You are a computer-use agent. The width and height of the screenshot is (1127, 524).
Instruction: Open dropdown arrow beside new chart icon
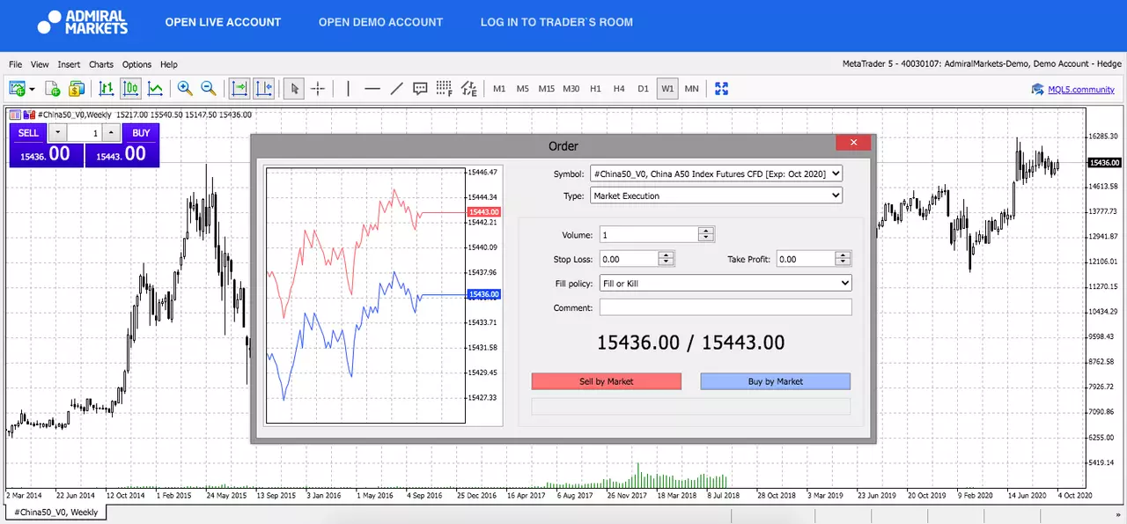32,89
